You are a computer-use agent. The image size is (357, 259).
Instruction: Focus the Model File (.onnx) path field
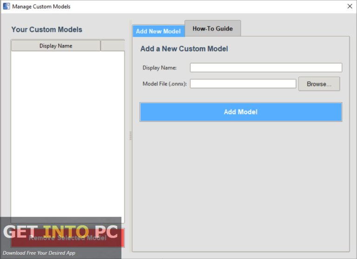pos(243,84)
